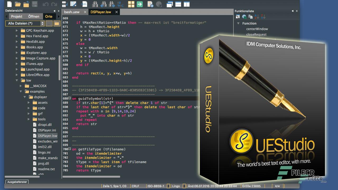
Task: Click folder button right of filter dropdown
Action: tap(57, 23)
